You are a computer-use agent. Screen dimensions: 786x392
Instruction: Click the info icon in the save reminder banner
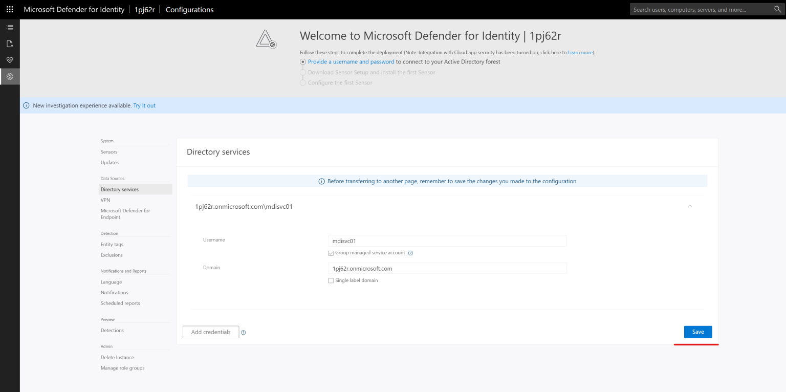point(321,181)
